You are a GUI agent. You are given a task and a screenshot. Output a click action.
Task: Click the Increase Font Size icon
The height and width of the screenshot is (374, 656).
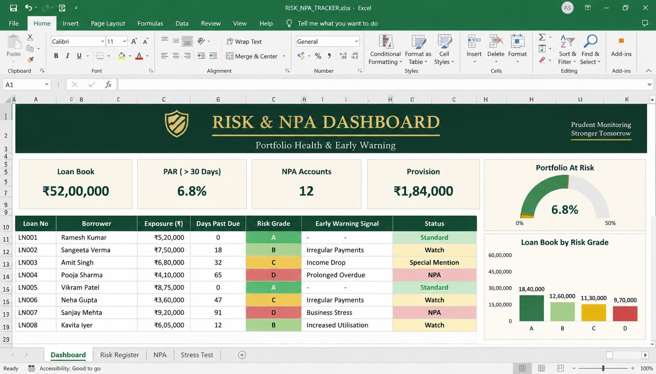click(134, 41)
